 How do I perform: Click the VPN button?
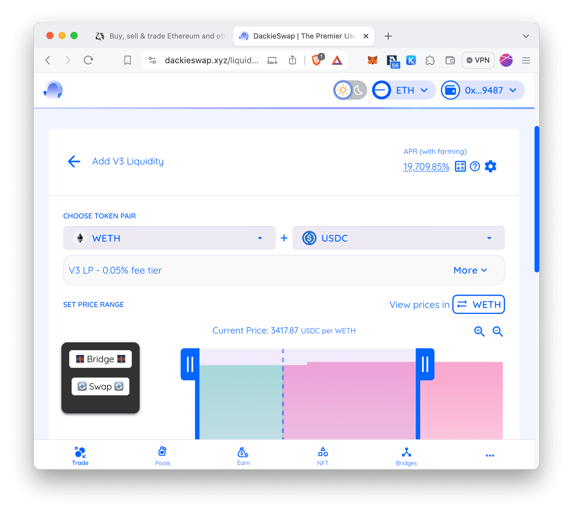pos(478,60)
